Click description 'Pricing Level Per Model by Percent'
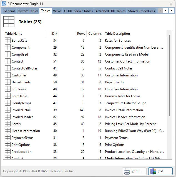Image resolution: width=176 pixels, height=177 pixels. [130, 124]
